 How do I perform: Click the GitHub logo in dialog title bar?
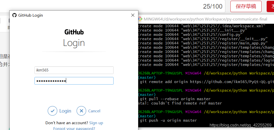pyautogui.click(x=14, y=15)
